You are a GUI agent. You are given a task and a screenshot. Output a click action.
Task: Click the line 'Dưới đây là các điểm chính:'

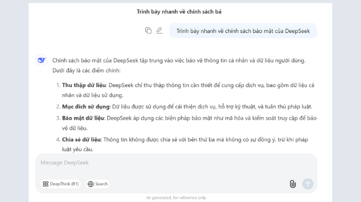(x=87, y=71)
